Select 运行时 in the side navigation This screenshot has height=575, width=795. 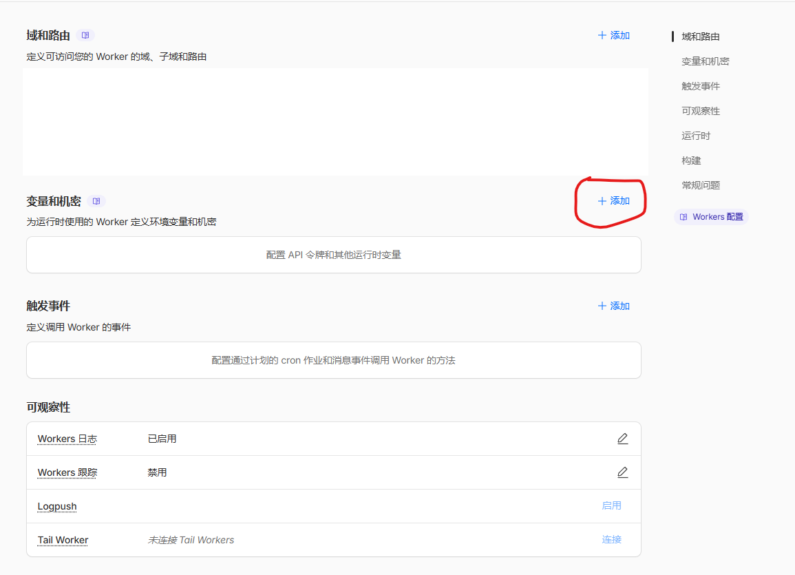pyautogui.click(x=695, y=136)
